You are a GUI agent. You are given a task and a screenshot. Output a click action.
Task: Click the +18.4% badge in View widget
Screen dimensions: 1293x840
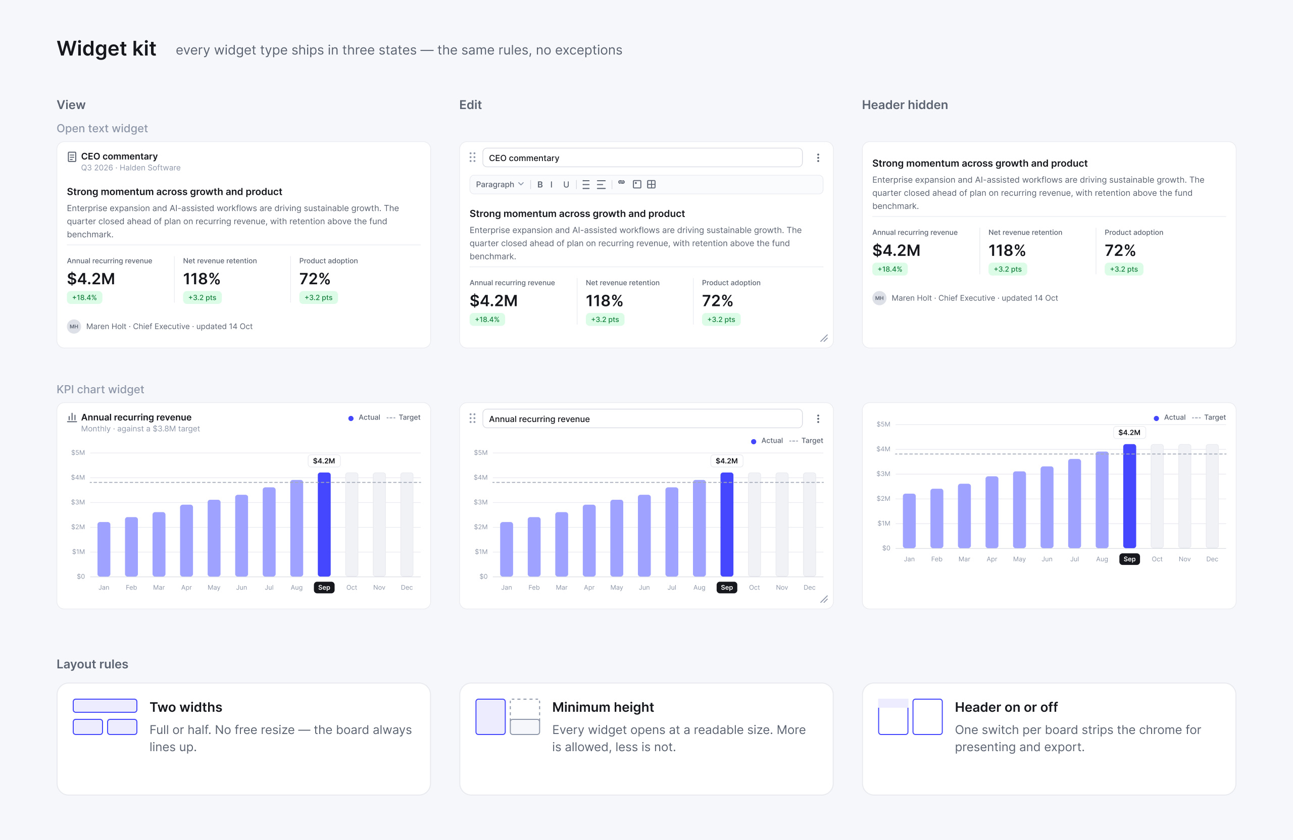pyautogui.click(x=85, y=297)
